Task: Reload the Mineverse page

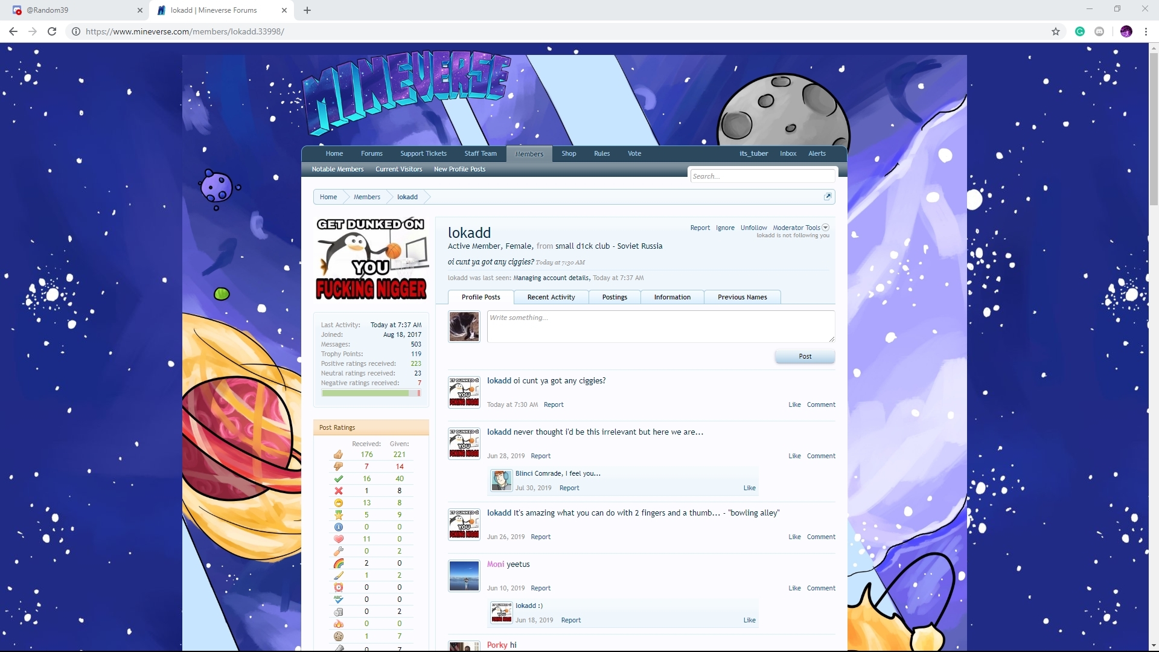Action: (52, 31)
